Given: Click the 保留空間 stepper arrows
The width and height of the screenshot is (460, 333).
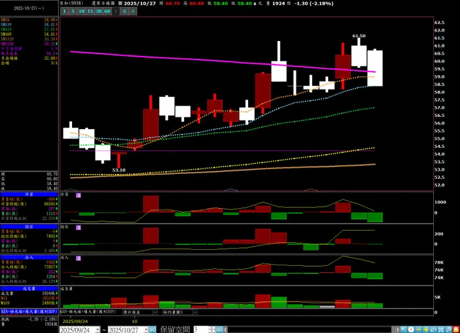Looking at the screenshot, I should (212, 330).
